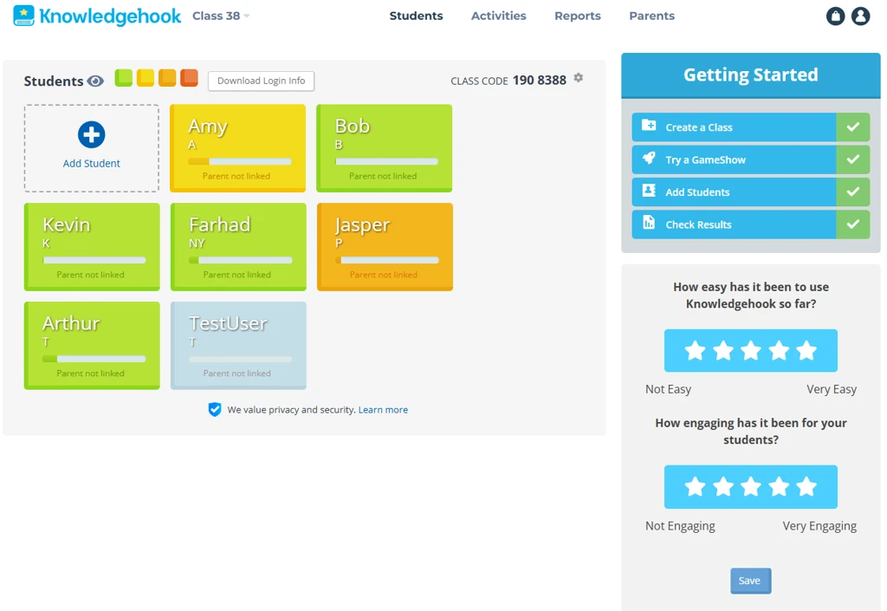Click the GameShow rocket icon

click(649, 158)
